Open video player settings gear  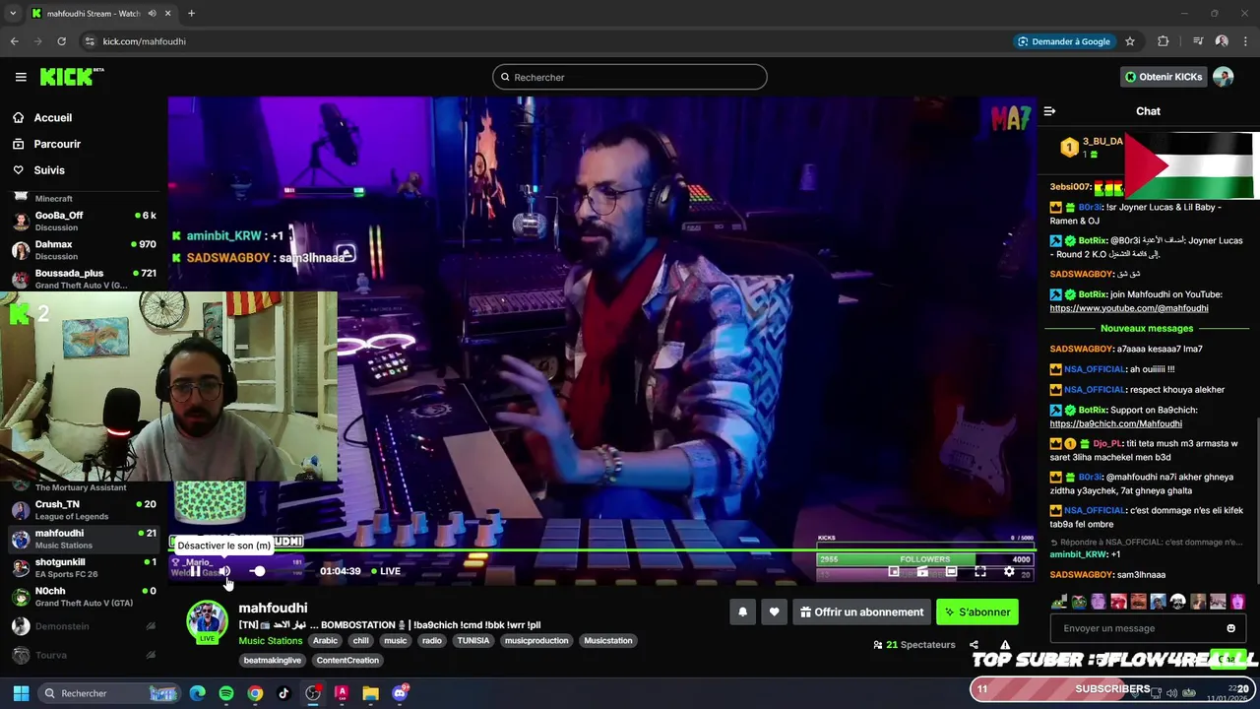[x=1009, y=571]
